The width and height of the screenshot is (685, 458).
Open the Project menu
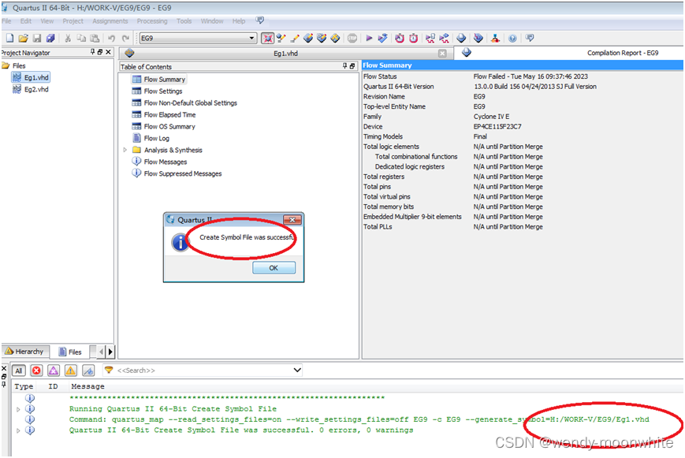[x=73, y=21]
